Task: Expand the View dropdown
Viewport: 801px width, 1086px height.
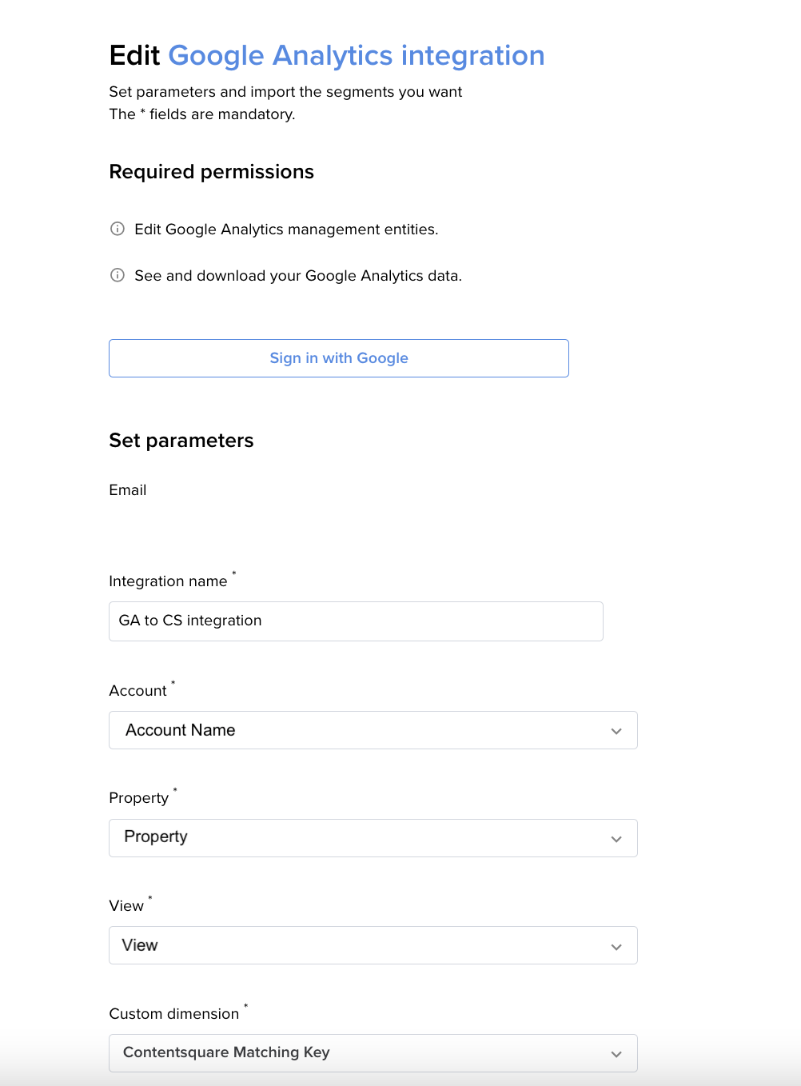Action: tap(373, 945)
